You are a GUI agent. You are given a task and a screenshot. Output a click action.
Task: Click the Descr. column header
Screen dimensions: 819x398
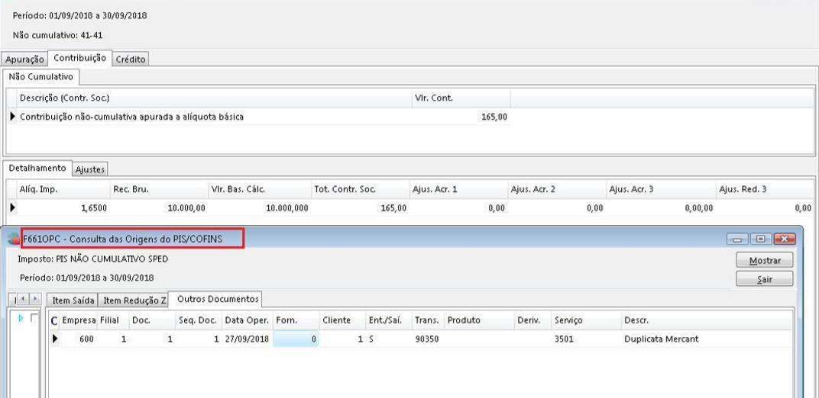[707, 320]
